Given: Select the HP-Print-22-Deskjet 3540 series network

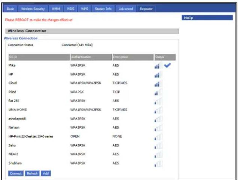Looking at the screenshot, I should (x=31, y=136).
